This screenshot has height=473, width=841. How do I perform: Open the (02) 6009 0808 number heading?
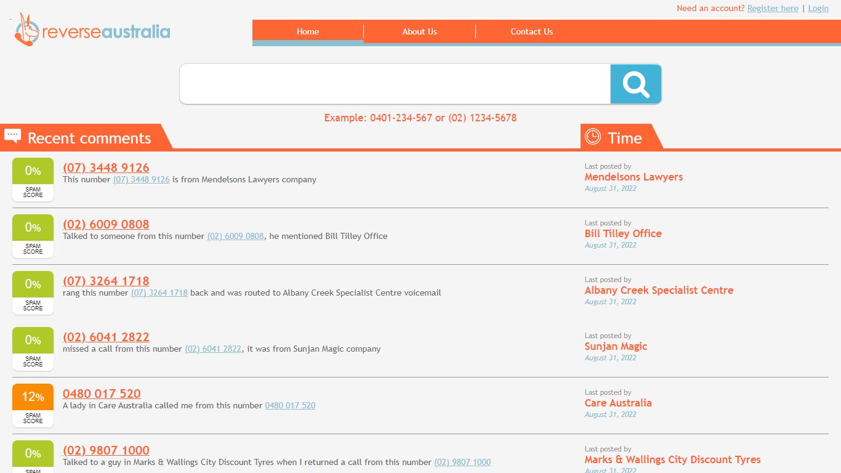pos(106,224)
